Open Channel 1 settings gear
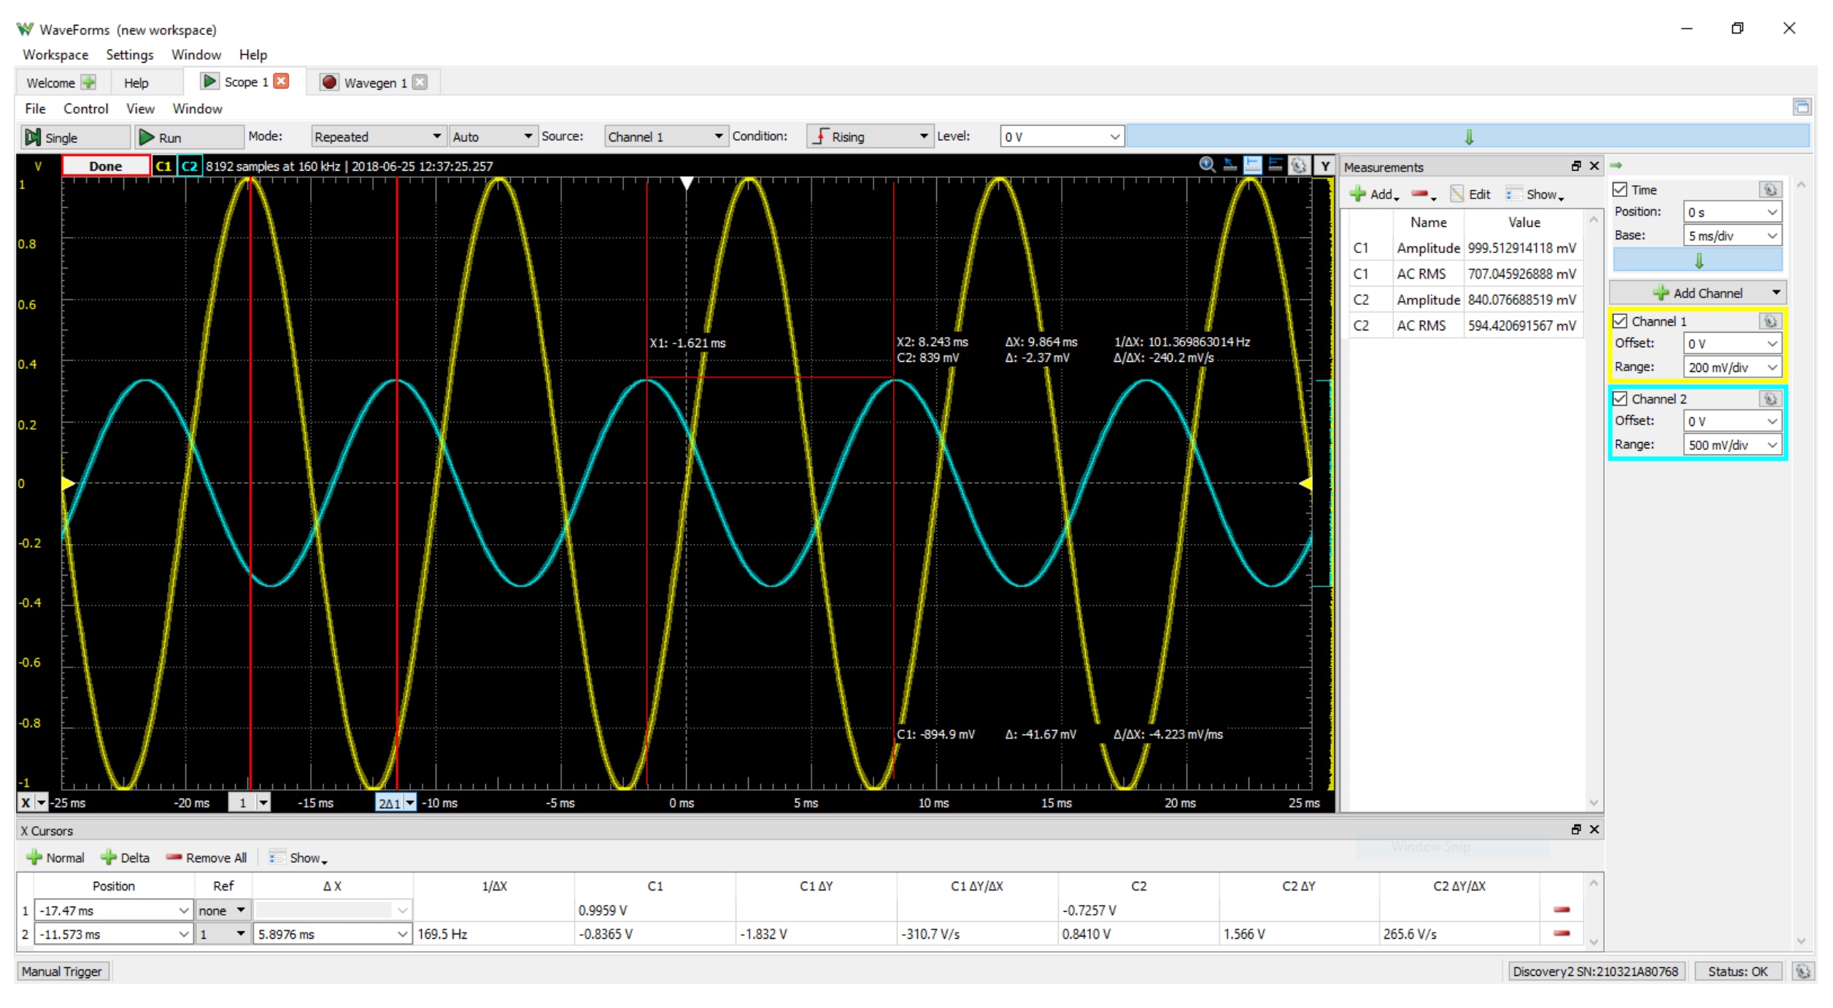Image resolution: width=1833 pixels, height=1008 pixels. (x=1770, y=321)
